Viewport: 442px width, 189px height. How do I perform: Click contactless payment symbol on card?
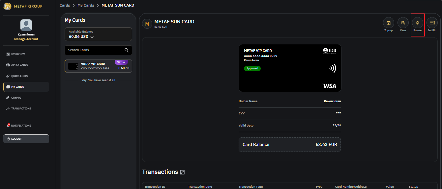(x=333, y=68)
